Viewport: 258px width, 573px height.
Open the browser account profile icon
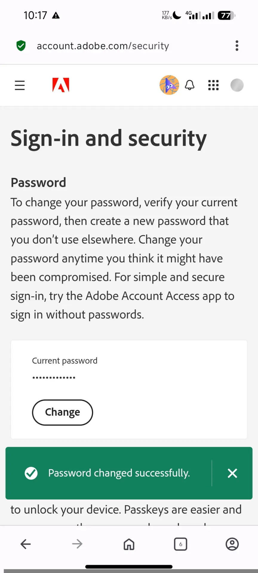point(232,544)
